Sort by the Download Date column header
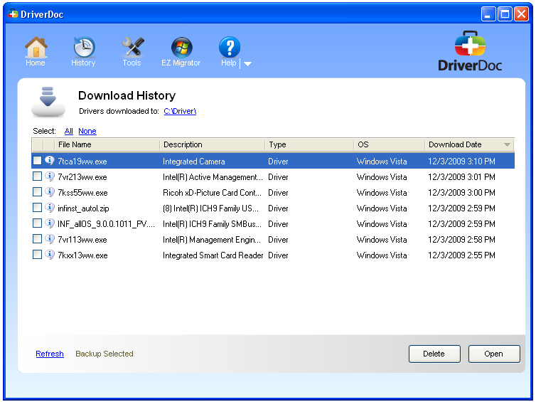This screenshot has height=402, width=536. click(468, 144)
